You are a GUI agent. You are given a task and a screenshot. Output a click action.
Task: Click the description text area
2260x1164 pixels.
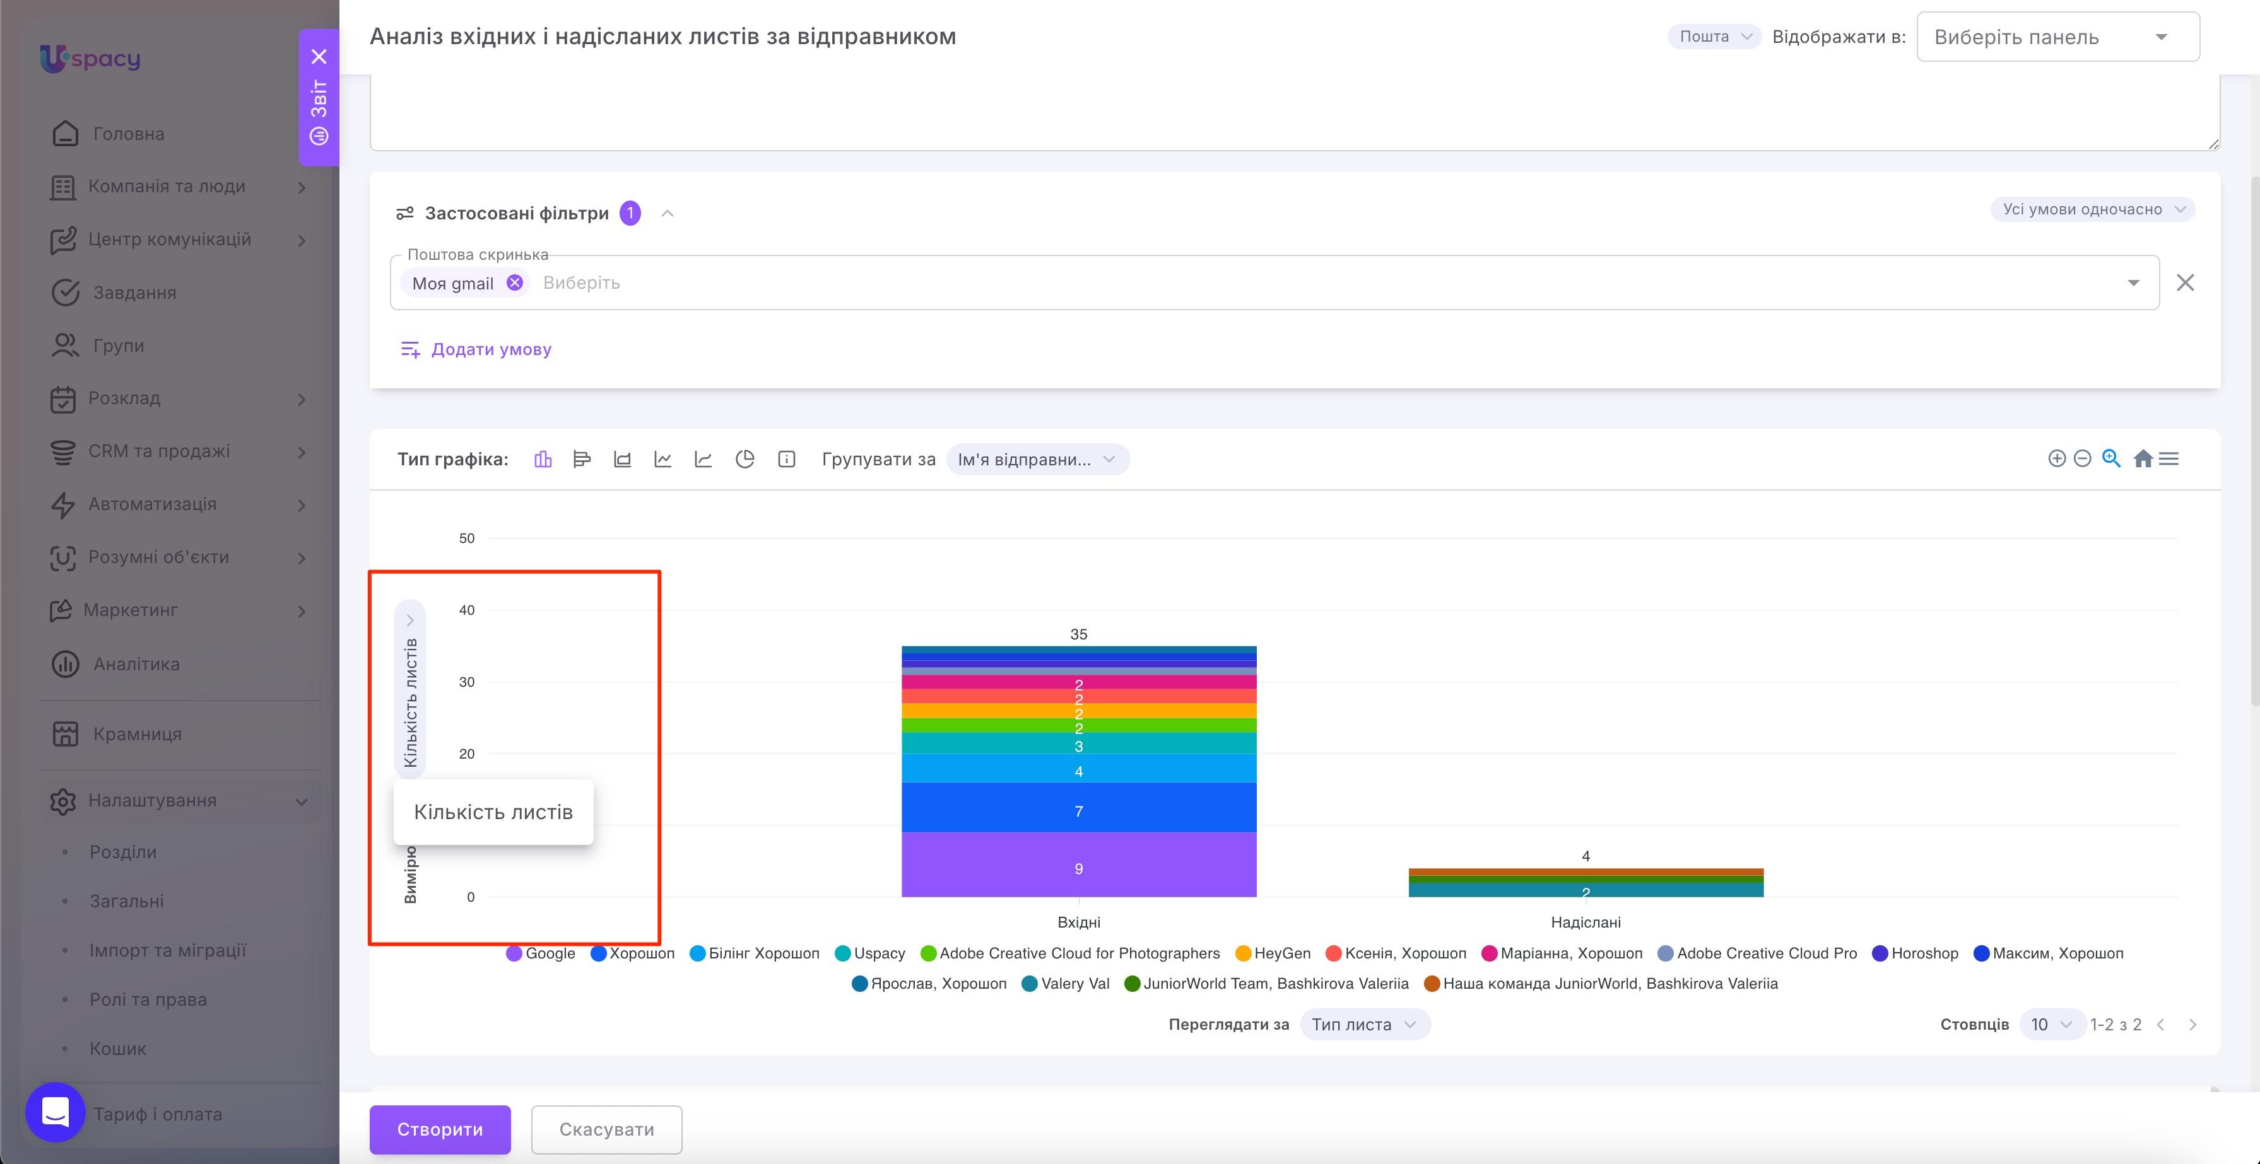(1294, 112)
